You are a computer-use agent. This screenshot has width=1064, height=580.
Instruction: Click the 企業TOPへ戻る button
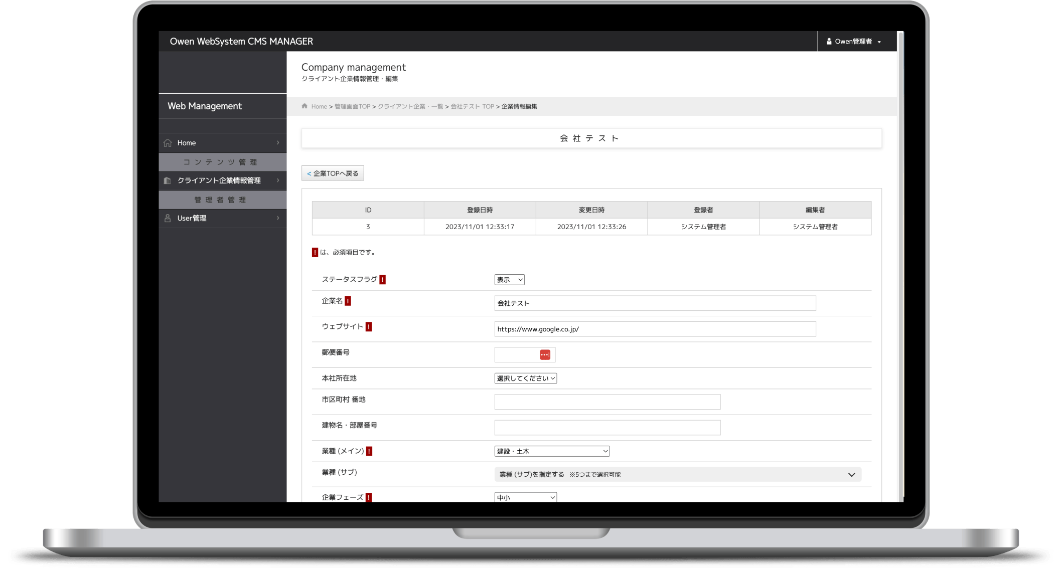point(333,173)
